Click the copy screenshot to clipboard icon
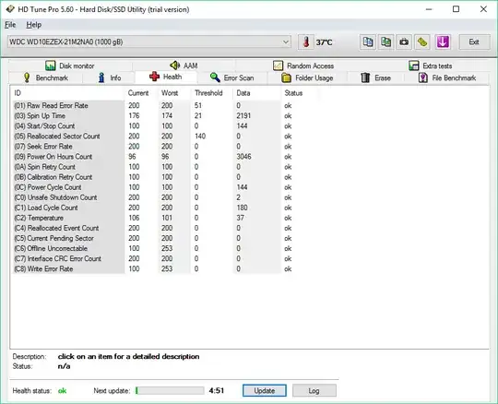The image size is (498, 404). click(385, 42)
